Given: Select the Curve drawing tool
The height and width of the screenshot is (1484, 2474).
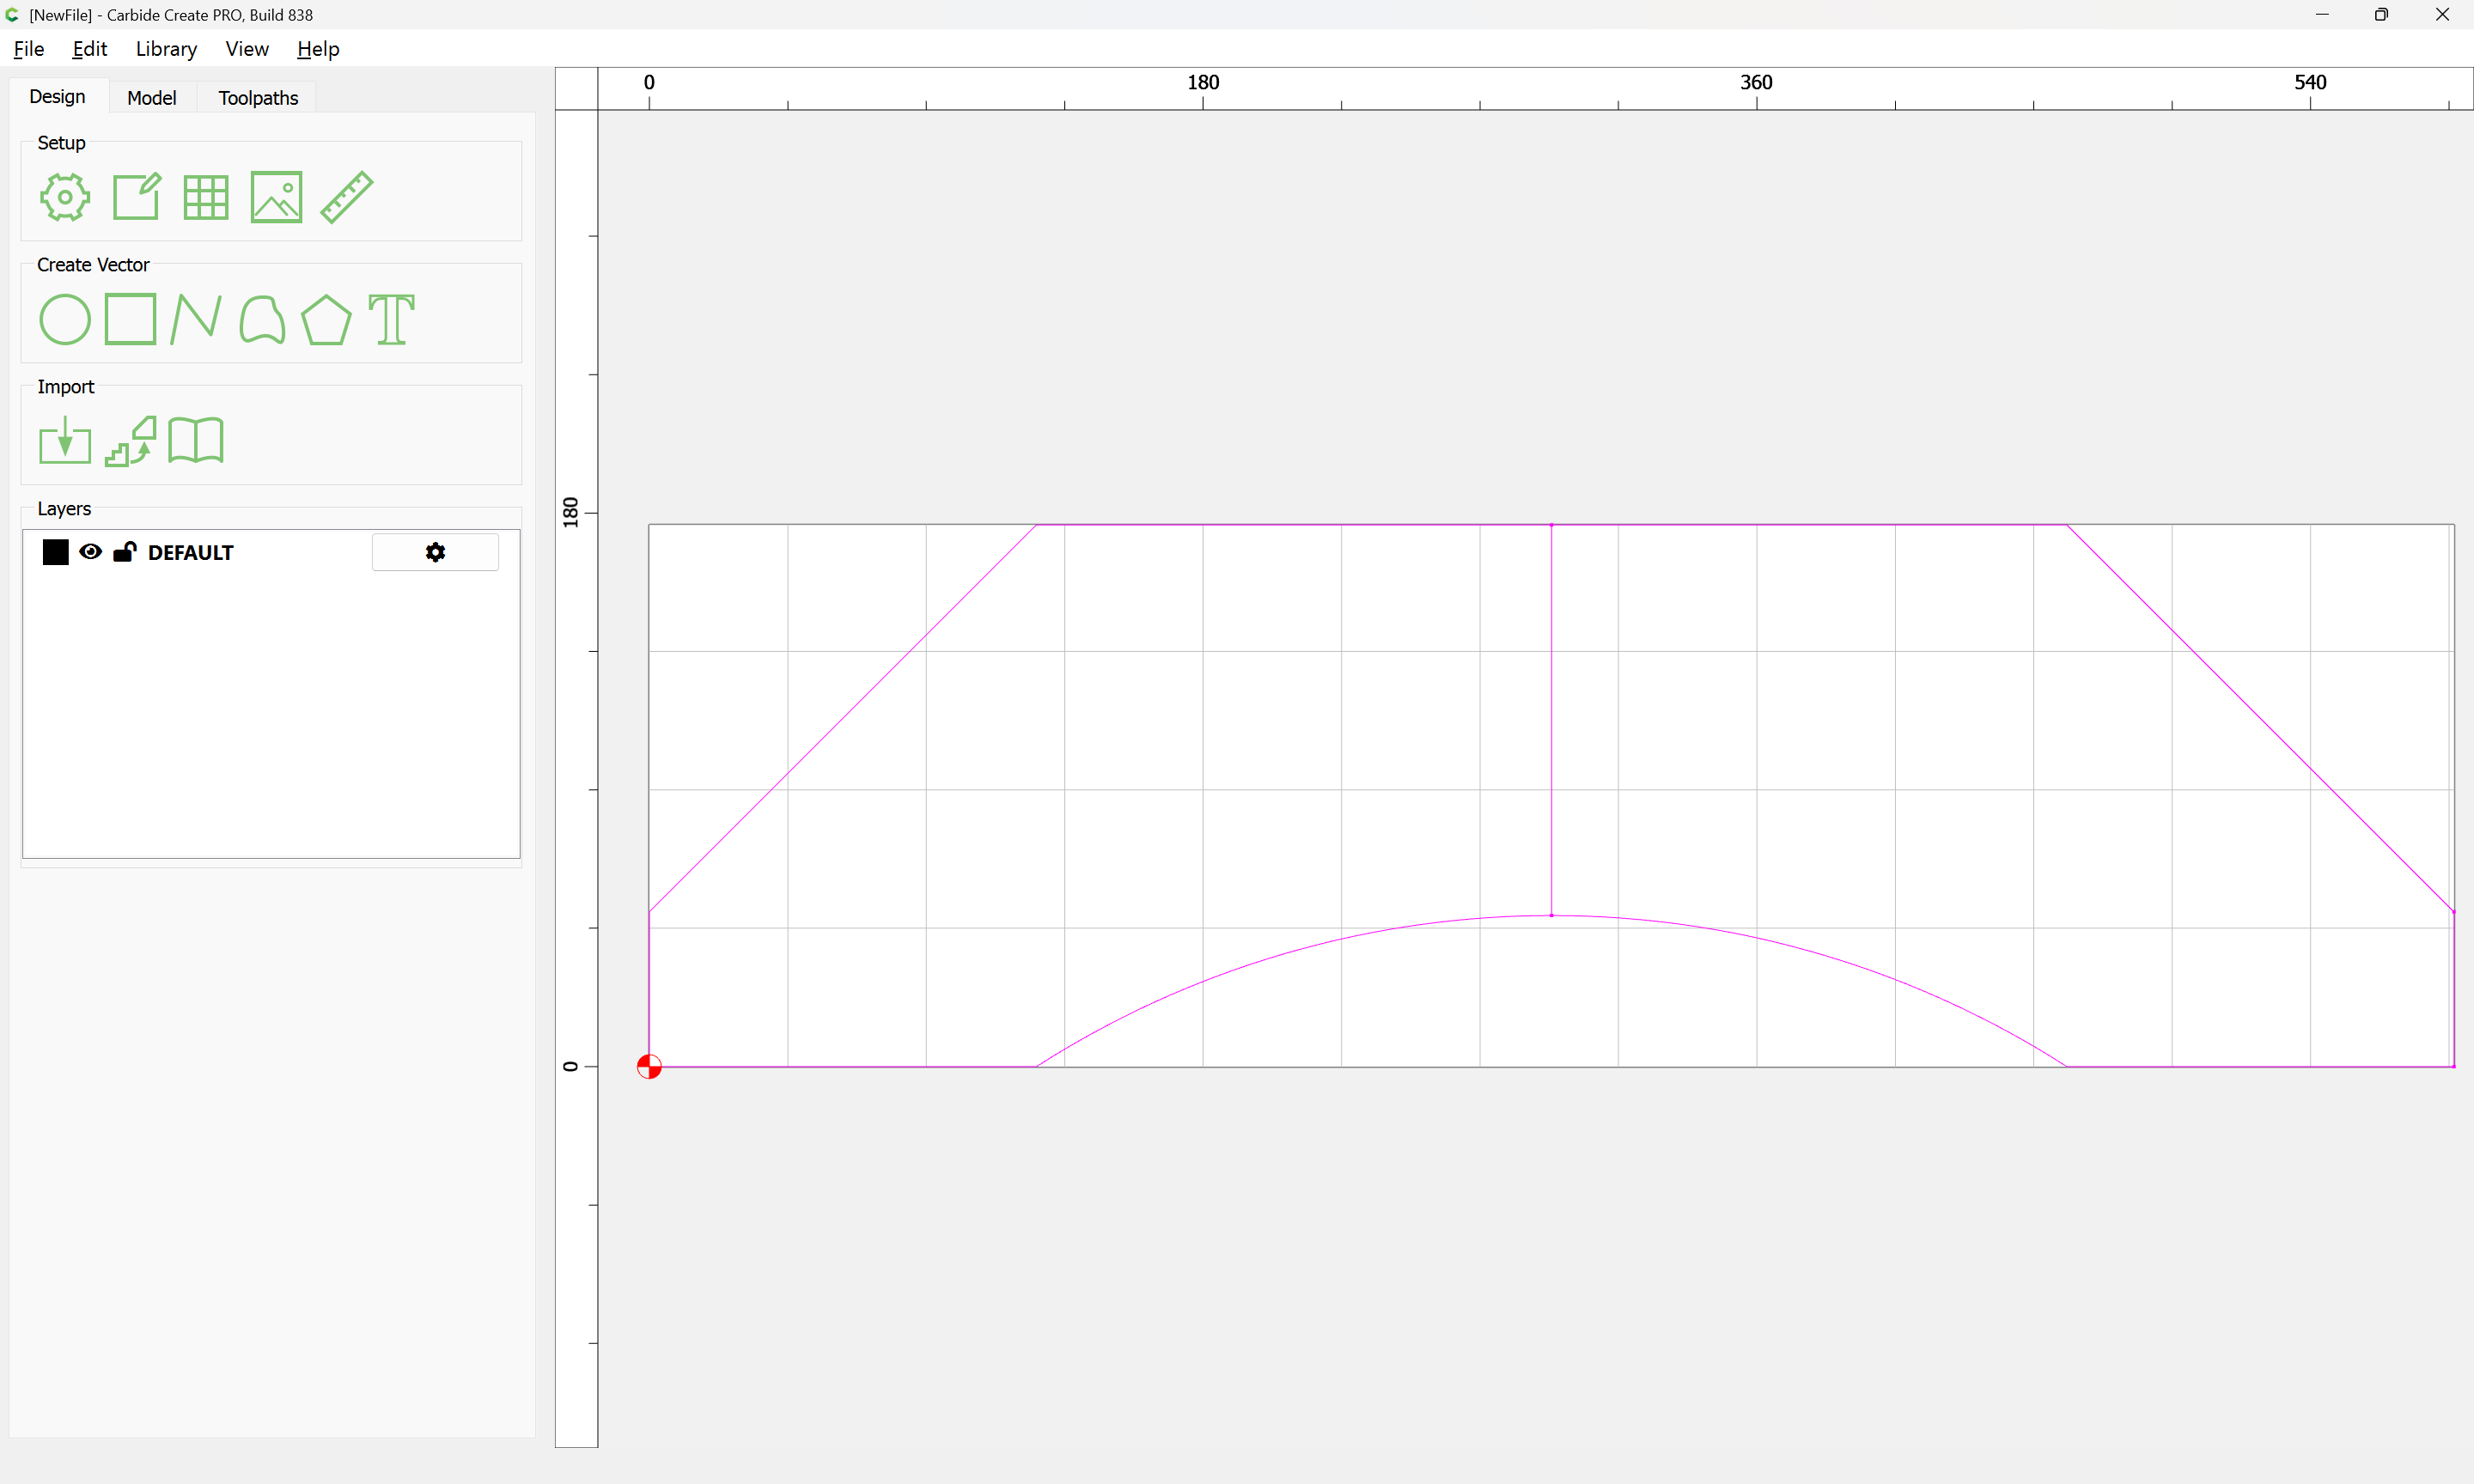Looking at the screenshot, I should pyautogui.click(x=262, y=320).
